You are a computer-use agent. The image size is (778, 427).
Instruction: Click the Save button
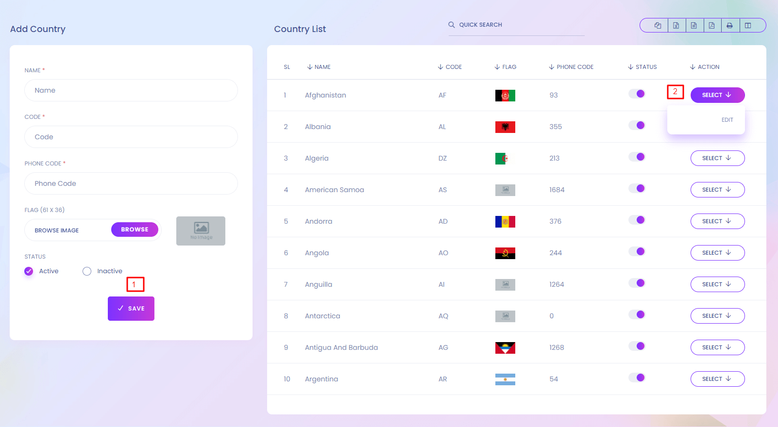click(x=131, y=309)
